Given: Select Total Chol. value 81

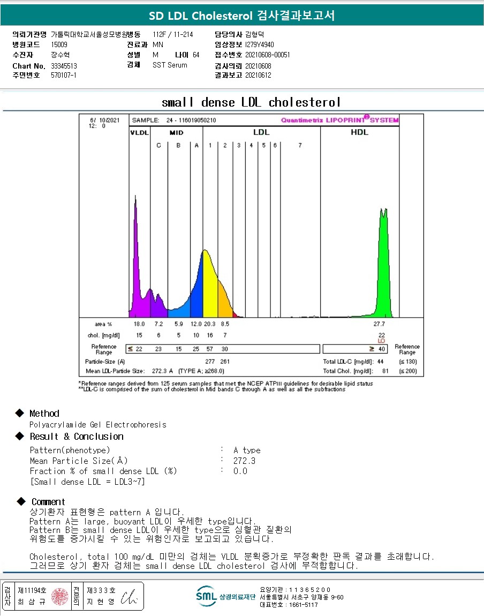Looking at the screenshot, I should tap(385, 371).
